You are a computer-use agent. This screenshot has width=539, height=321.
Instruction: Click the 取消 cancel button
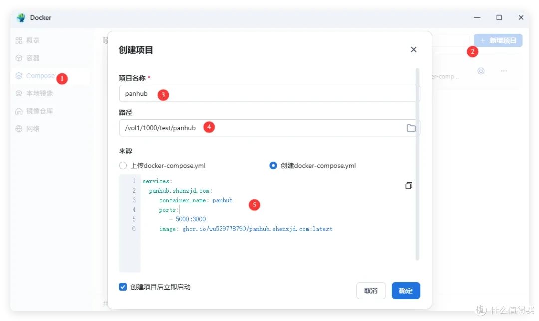pyautogui.click(x=371, y=291)
